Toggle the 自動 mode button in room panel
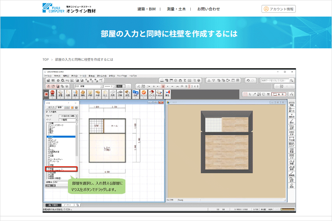This screenshot has height=221, width=332. point(59,107)
